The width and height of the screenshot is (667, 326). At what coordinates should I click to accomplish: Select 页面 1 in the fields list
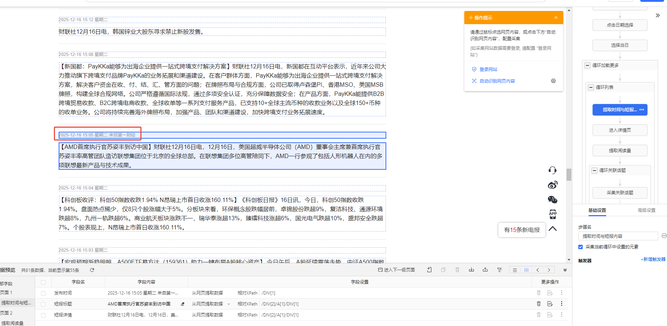pyautogui.click(x=6, y=293)
